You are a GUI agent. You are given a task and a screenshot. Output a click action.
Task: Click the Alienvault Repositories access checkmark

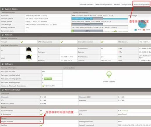[43, 86]
